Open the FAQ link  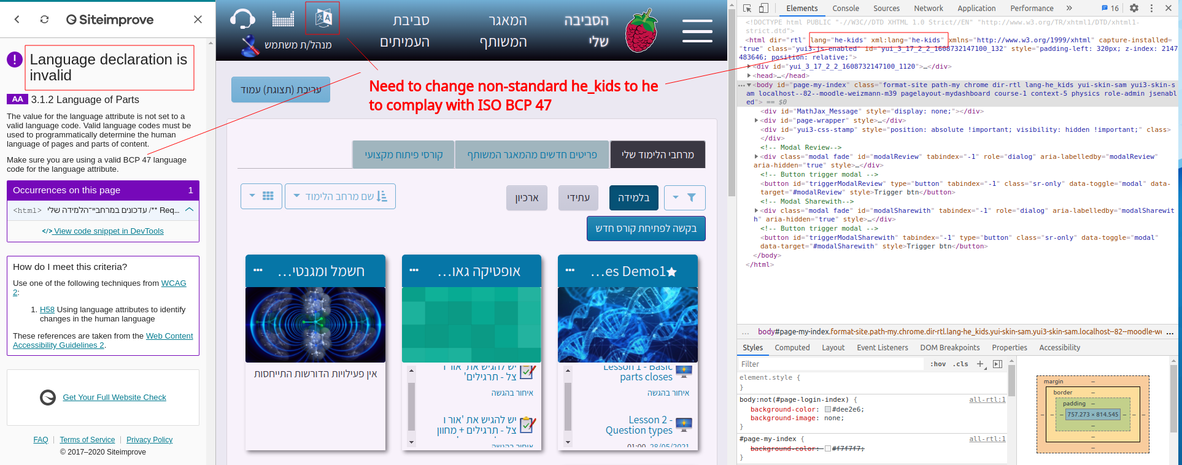[41, 440]
